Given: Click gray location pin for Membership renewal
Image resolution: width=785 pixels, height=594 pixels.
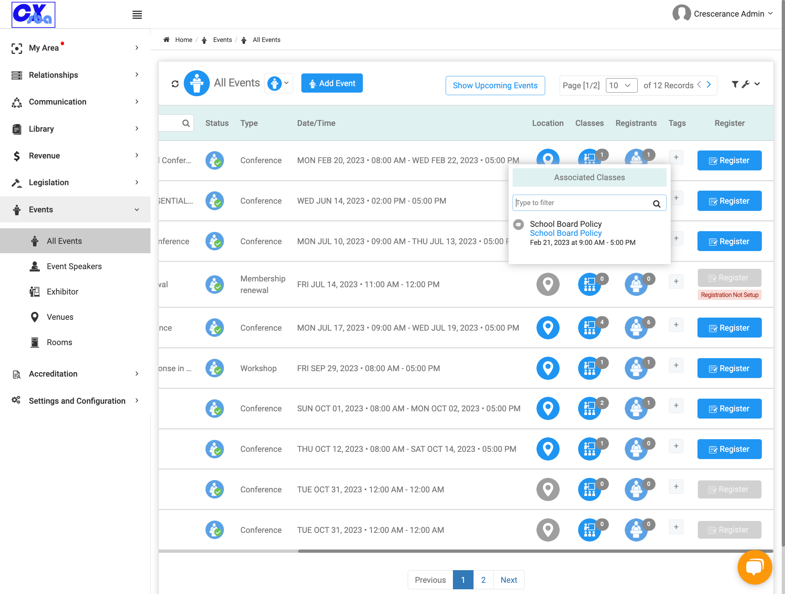Looking at the screenshot, I should click(x=548, y=284).
